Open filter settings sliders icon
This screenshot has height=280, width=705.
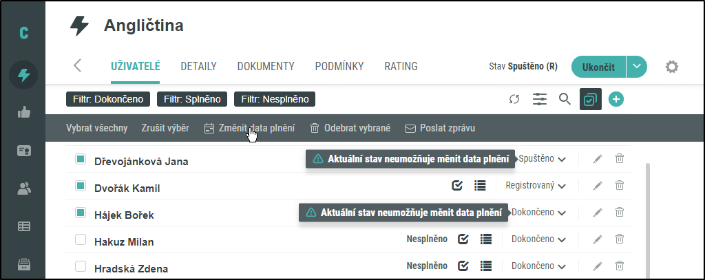tap(540, 100)
